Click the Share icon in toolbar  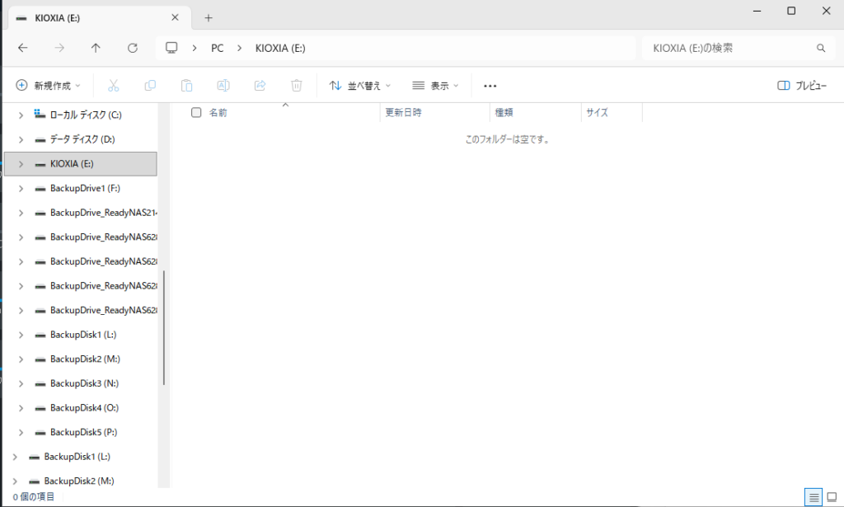click(260, 85)
